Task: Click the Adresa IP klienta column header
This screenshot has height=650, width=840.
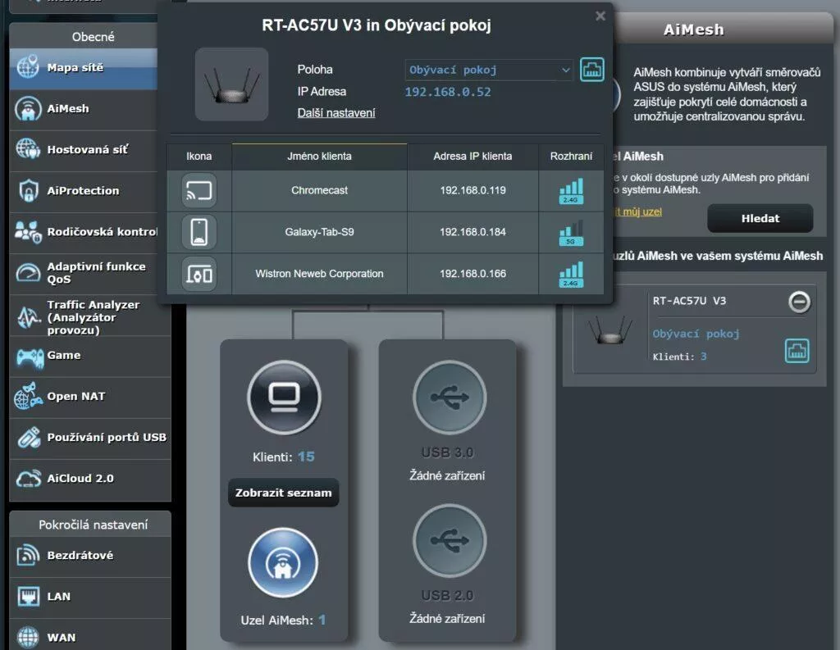Action: click(472, 157)
